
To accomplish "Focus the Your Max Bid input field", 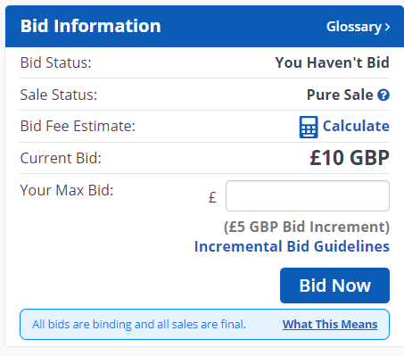I will pos(308,195).
